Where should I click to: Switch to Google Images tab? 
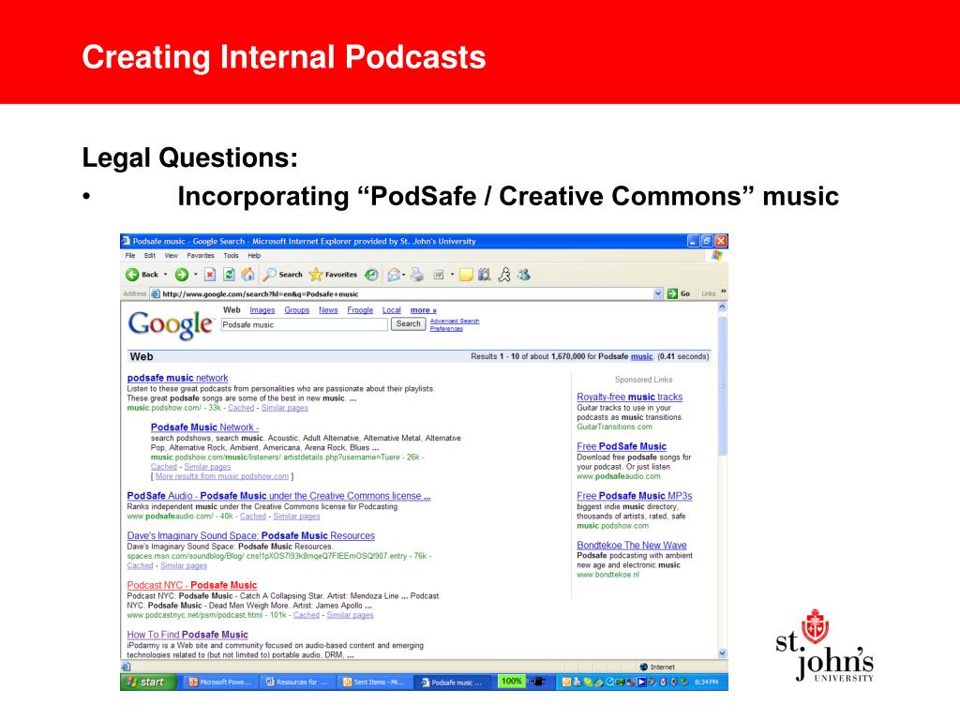[262, 310]
